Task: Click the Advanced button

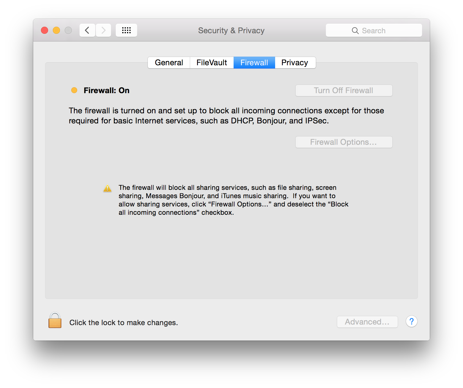Action: pos(367,322)
